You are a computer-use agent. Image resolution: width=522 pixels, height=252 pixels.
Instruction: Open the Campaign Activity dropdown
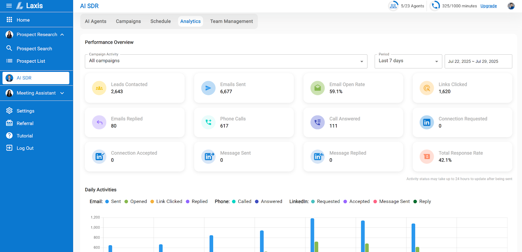pyautogui.click(x=226, y=61)
